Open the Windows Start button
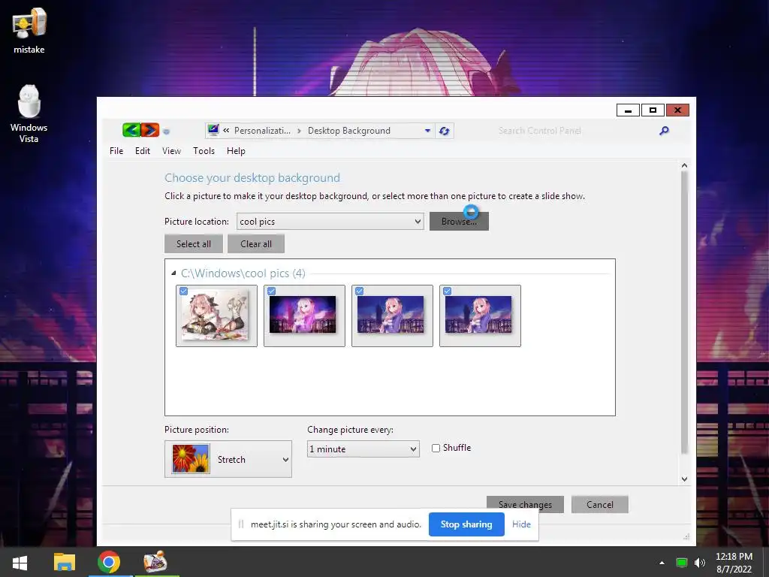Screen dimensions: 769x577 tap(20, 562)
